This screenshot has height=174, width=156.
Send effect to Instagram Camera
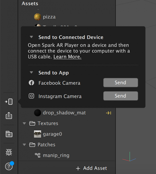[x=121, y=96]
